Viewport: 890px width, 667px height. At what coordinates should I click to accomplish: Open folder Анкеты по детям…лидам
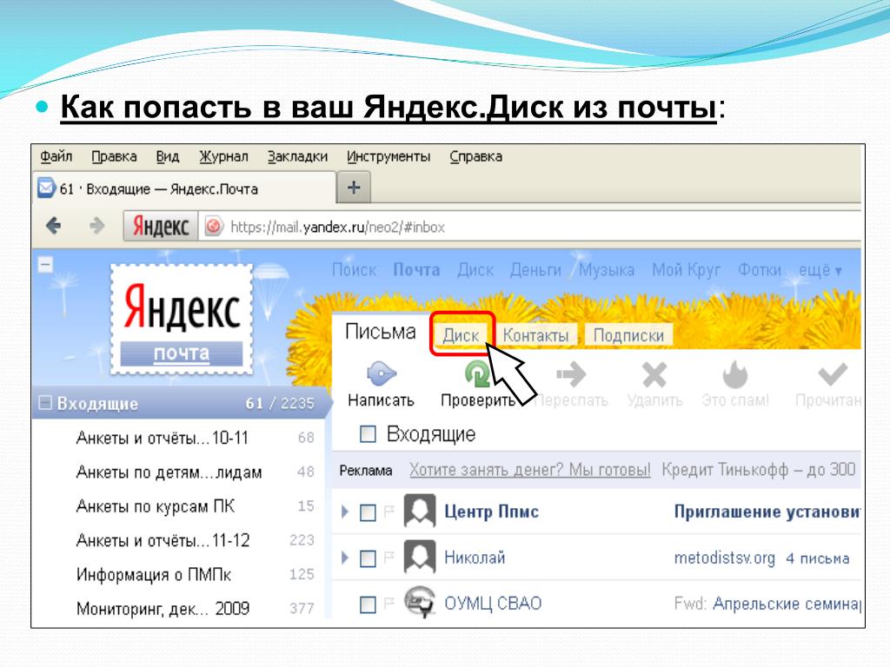click(169, 472)
